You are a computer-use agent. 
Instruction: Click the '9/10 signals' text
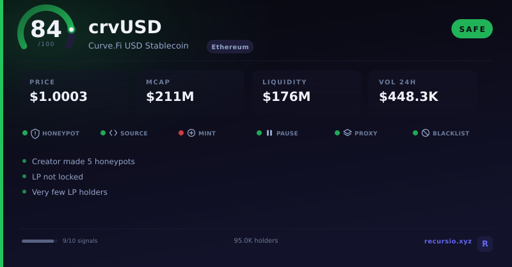click(80, 241)
